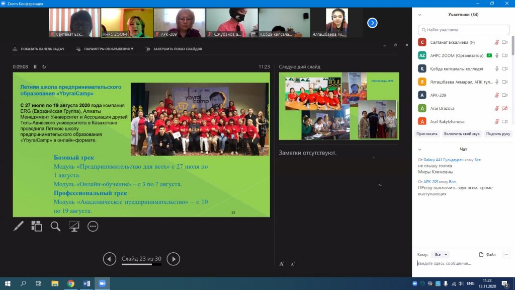Click muted microphone icon for АРК-209

tap(497, 95)
